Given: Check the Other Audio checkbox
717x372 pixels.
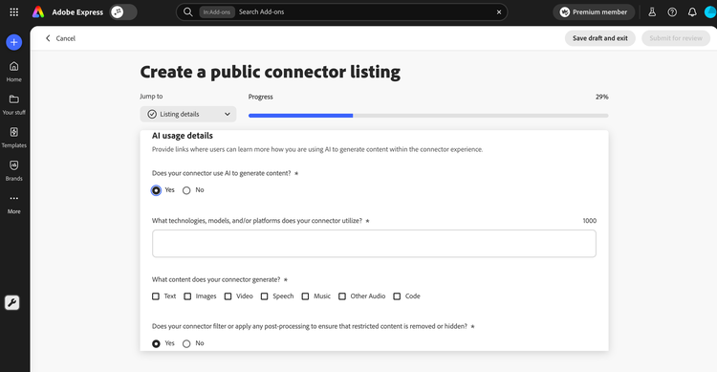Looking at the screenshot, I should [x=342, y=296].
